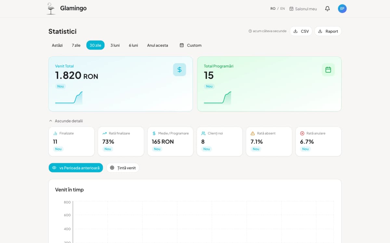This screenshot has width=390, height=243.
Task: Click the Glamingo flamingo logo
Action: coord(50,8)
